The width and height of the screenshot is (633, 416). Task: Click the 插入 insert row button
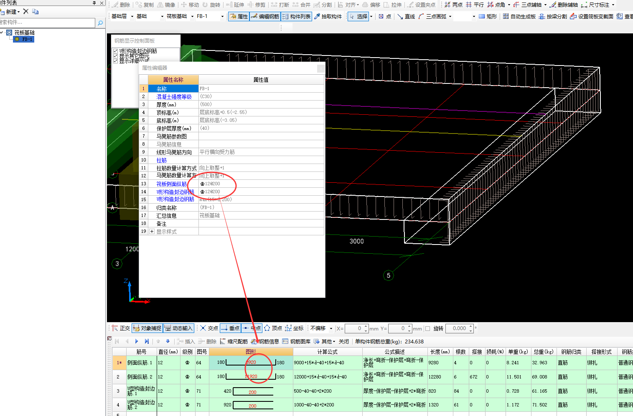point(185,341)
